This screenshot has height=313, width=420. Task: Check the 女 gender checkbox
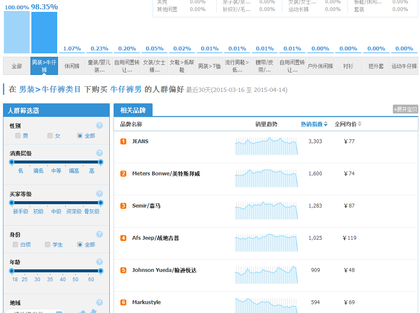[50, 136]
